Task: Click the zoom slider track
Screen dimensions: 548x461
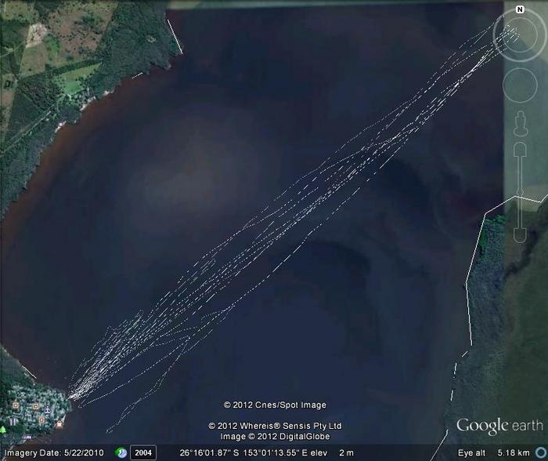Action: pos(520,193)
